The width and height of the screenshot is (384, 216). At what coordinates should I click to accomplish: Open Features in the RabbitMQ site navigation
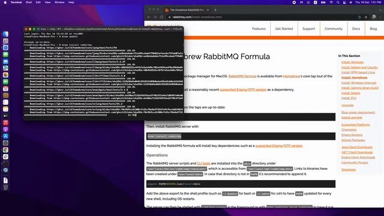click(259, 29)
